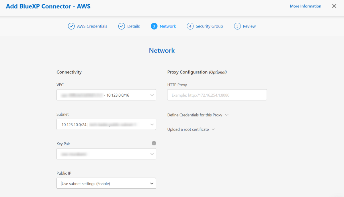The image size is (344, 197).
Task: Close the Add BlueXP Connector dialog
Action: point(334,6)
